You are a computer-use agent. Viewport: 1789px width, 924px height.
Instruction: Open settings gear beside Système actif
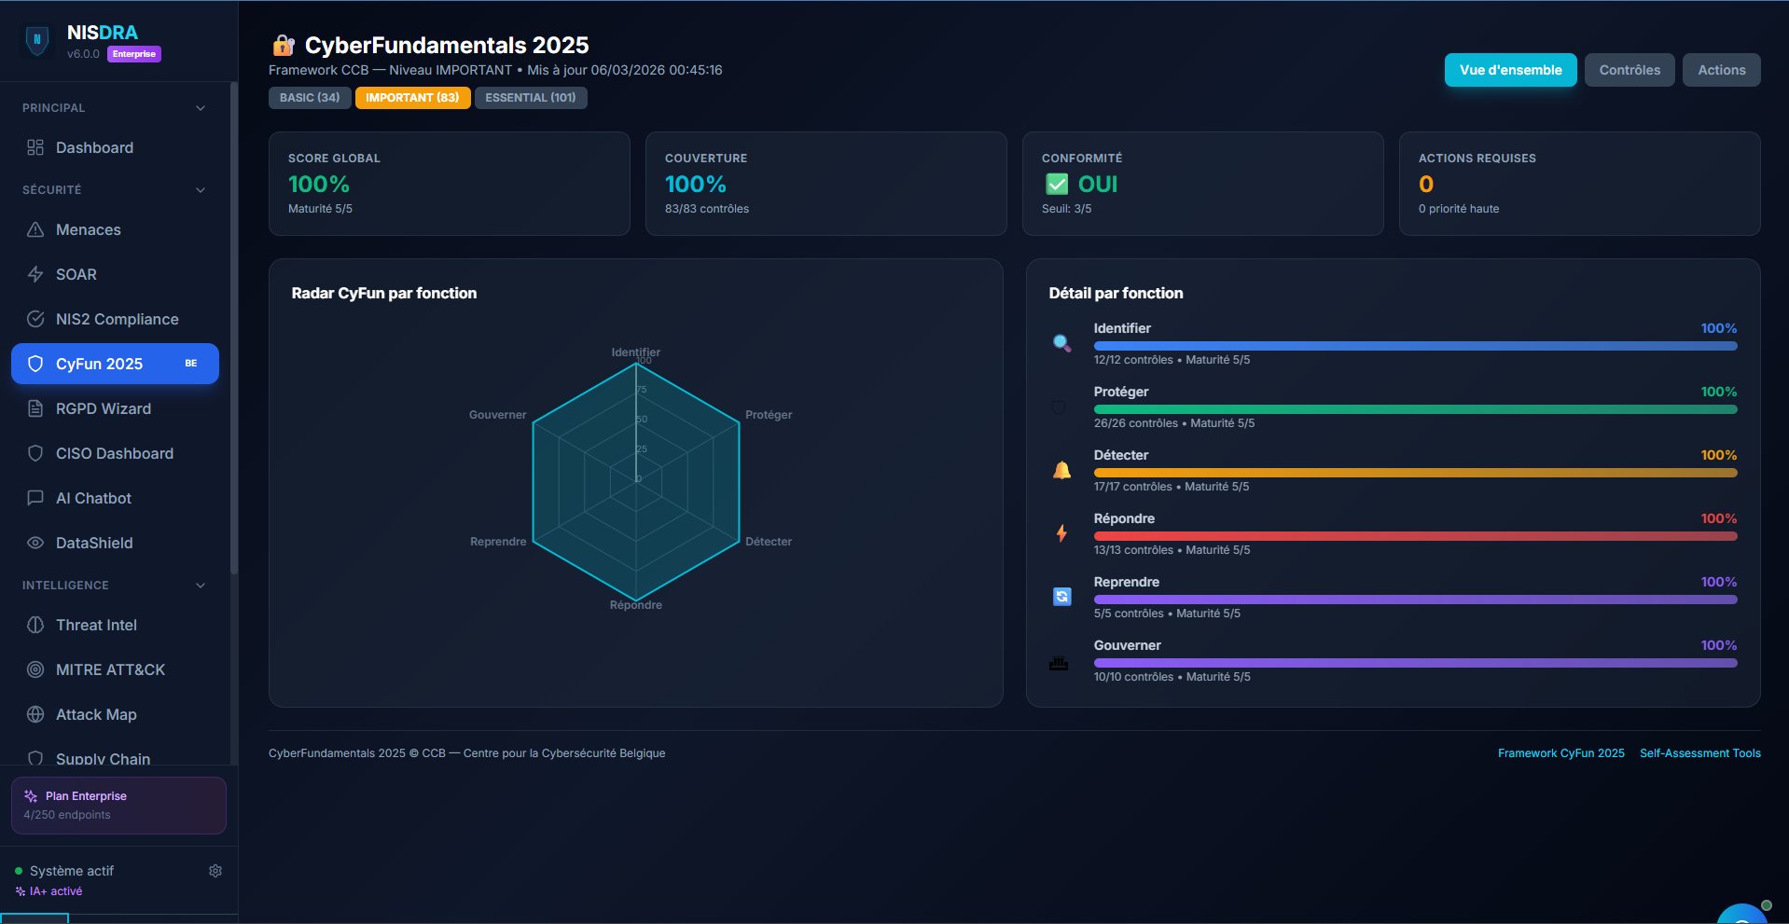click(215, 871)
